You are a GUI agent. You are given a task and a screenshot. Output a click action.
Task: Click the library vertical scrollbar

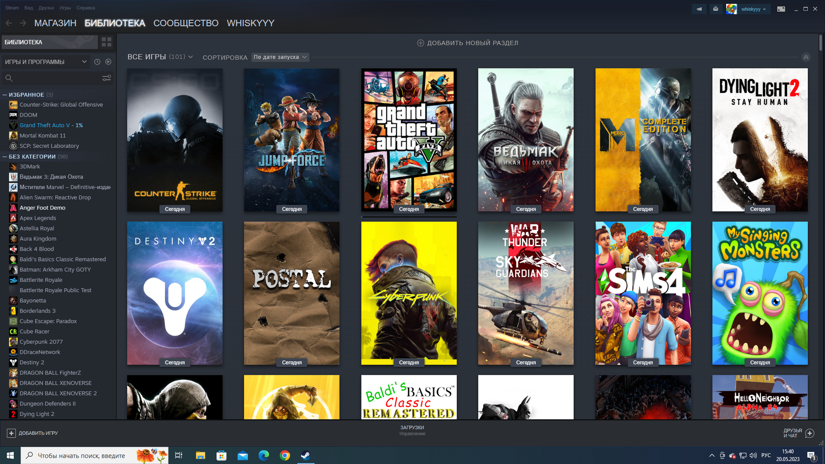click(820, 43)
